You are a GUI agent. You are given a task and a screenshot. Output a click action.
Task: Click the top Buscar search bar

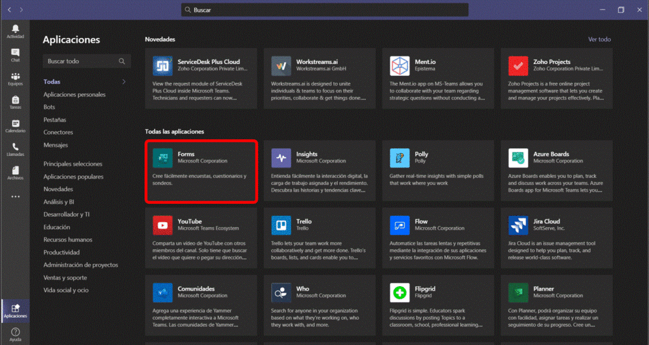(x=324, y=10)
